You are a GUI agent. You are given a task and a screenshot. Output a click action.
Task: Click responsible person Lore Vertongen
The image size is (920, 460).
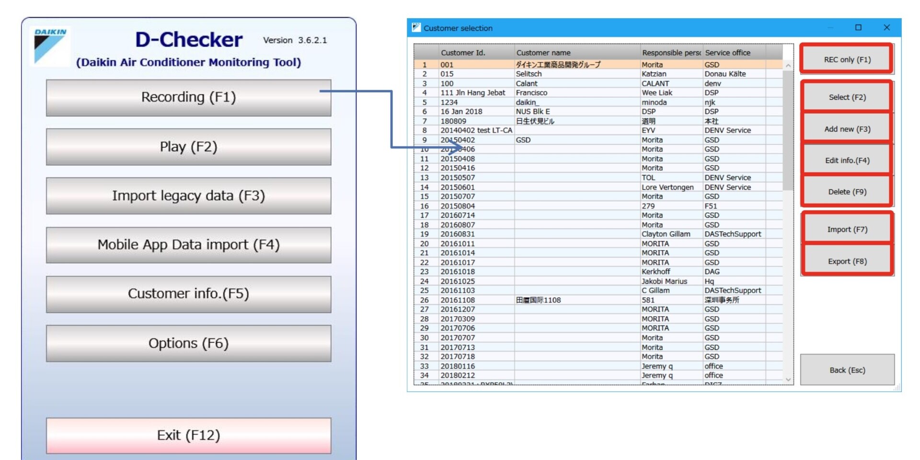pos(667,187)
